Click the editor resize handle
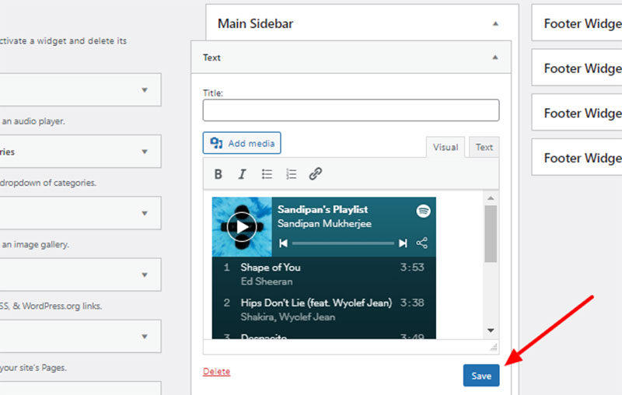The width and height of the screenshot is (622, 395). point(494,348)
